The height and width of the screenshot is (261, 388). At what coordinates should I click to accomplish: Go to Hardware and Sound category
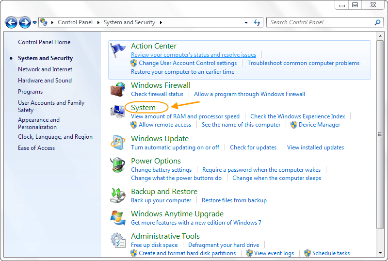[x=45, y=81]
